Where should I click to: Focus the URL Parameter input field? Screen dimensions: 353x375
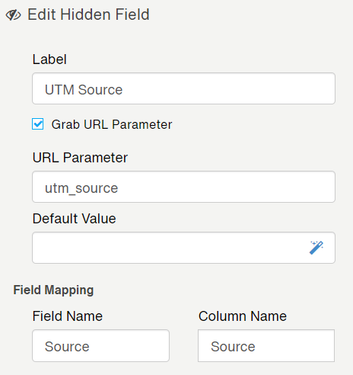pyautogui.click(x=183, y=187)
